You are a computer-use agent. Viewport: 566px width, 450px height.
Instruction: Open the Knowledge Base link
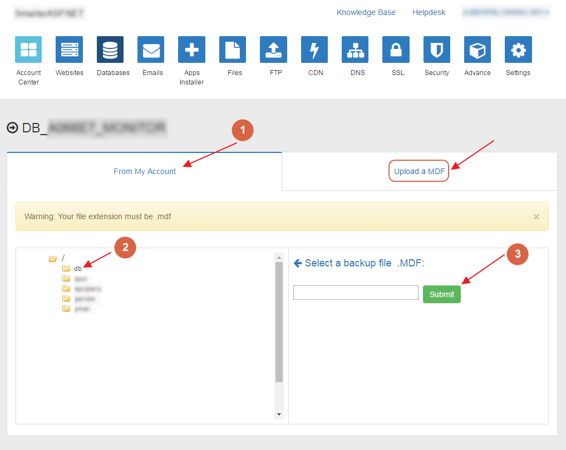[x=366, y=12]
